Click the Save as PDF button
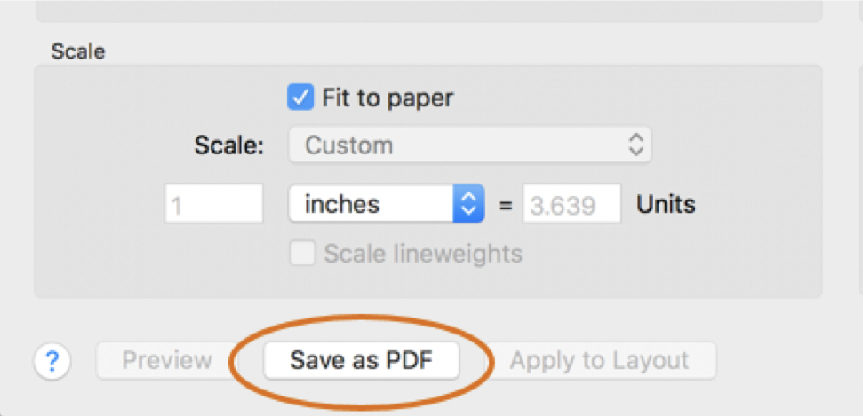The height and width of the screenshot is (416, 863). tap(361, 361)
